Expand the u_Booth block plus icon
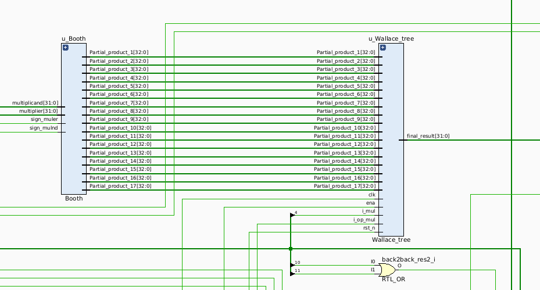 tap(65, 48)
